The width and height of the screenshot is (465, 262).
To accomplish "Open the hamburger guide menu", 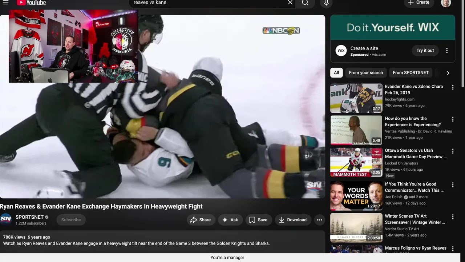I will pos(5,3).
